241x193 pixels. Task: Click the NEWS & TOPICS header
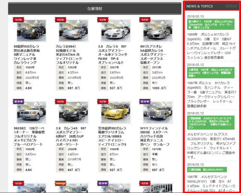pyautogui.click(x=200, y=6)
